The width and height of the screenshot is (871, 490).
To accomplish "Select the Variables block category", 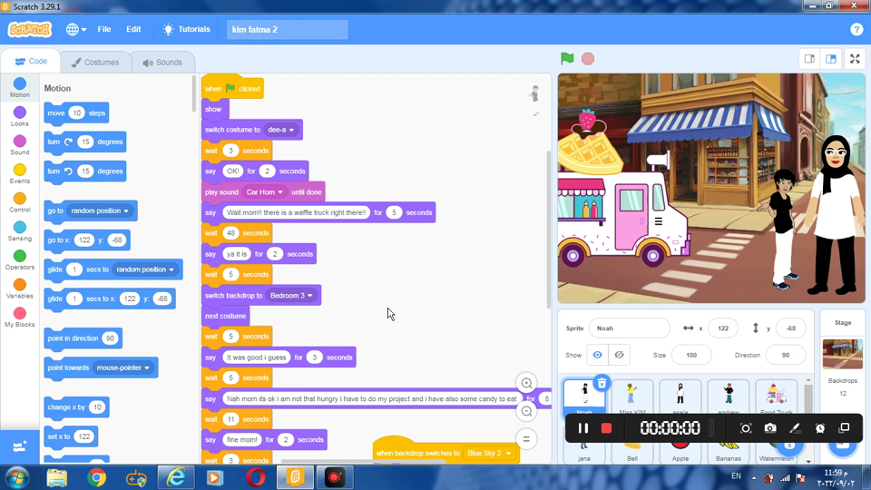I will pos(19,289).
